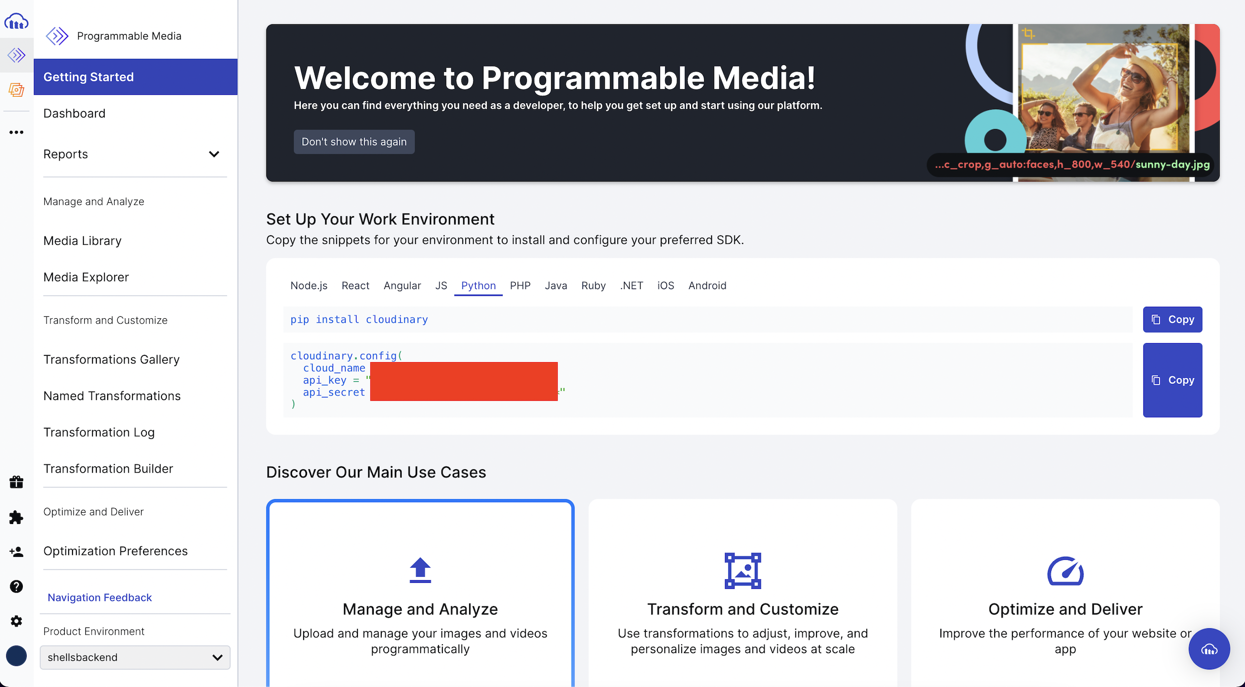
Task: Switch to the Node.js SDK tab
Action: (309, 285)
